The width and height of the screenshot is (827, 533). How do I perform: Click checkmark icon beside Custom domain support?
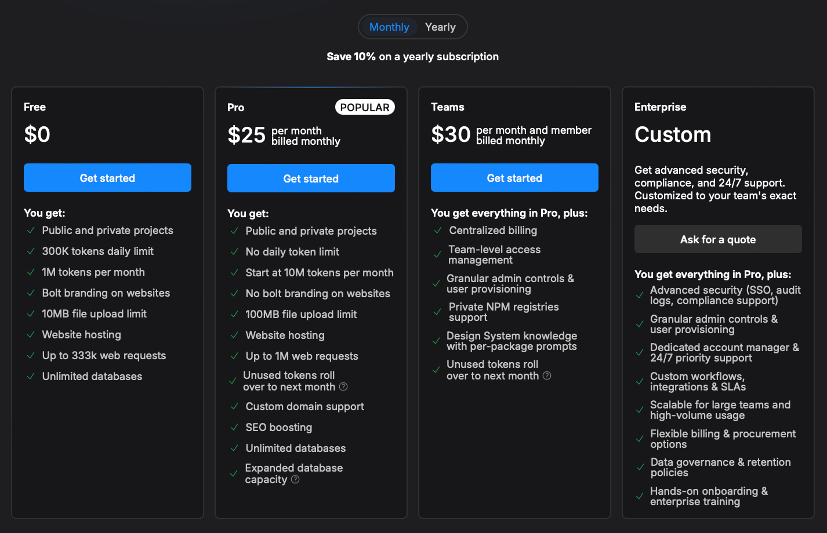pos(234,407)
